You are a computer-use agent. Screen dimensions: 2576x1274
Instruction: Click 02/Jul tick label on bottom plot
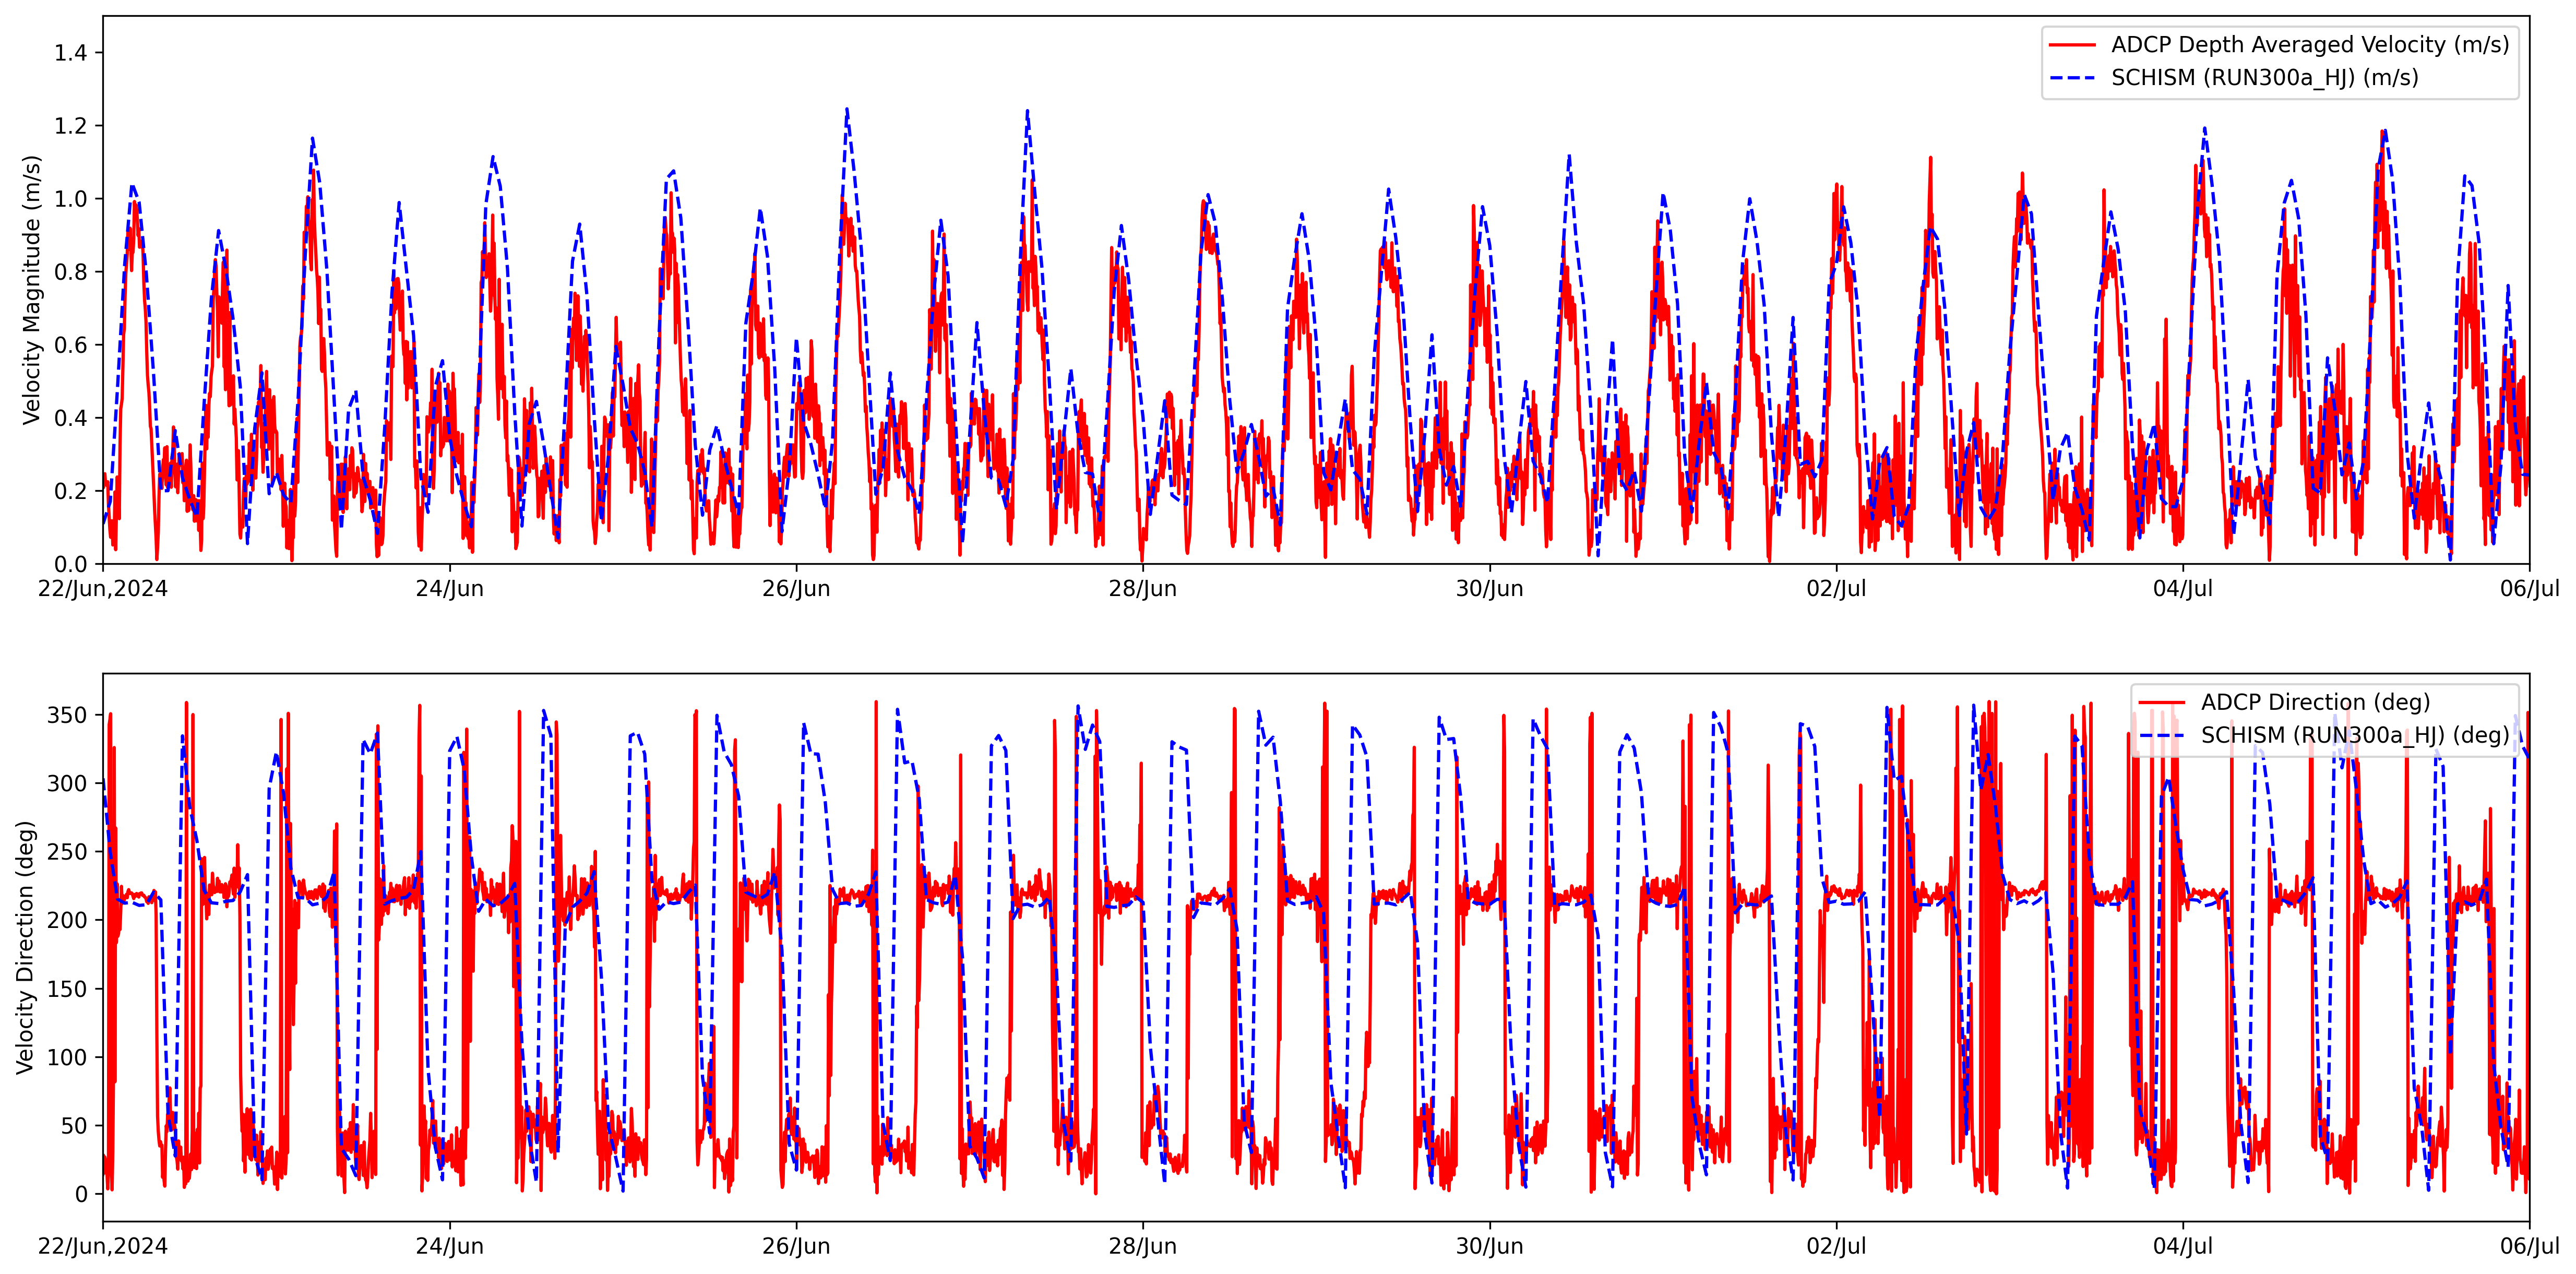[x=1836, y=1247]
